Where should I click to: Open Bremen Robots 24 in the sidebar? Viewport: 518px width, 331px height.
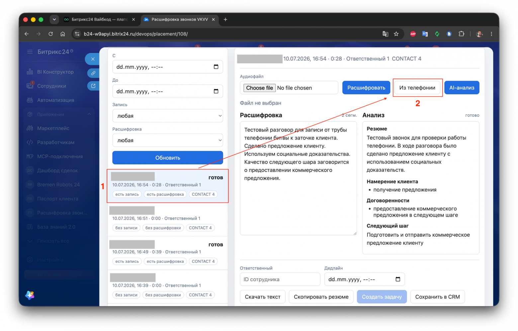click(58, 185)
